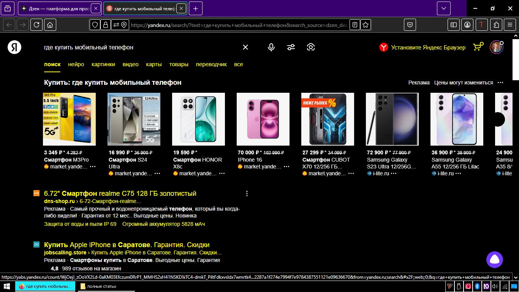
Task: Open realme C75 128 ГБ золотистый result
Action: (x=120, y=194)
